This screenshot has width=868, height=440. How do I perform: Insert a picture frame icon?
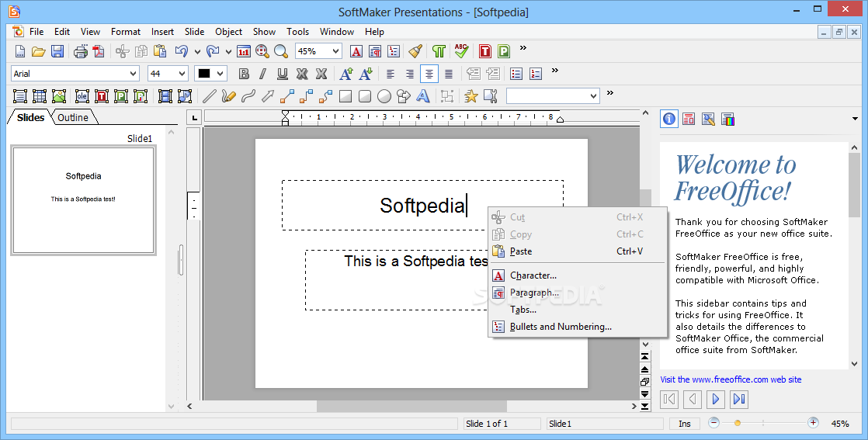coord(59,96)
